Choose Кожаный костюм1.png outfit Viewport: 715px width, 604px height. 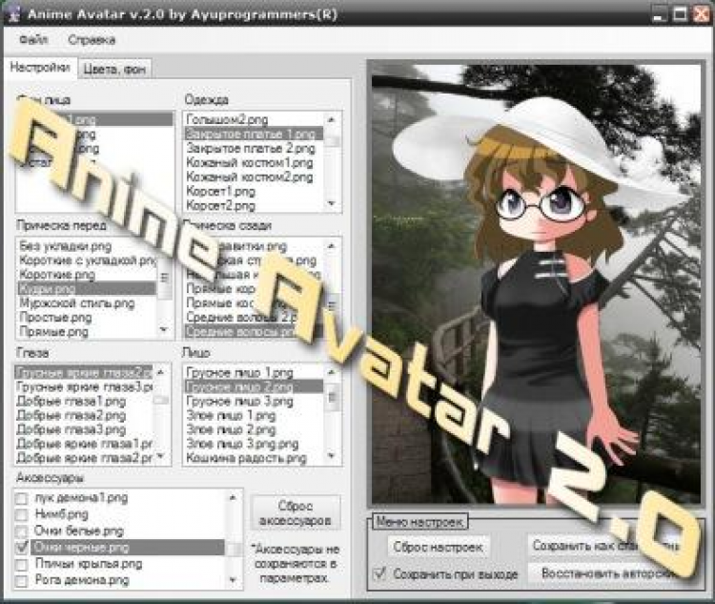coord(253,162)
